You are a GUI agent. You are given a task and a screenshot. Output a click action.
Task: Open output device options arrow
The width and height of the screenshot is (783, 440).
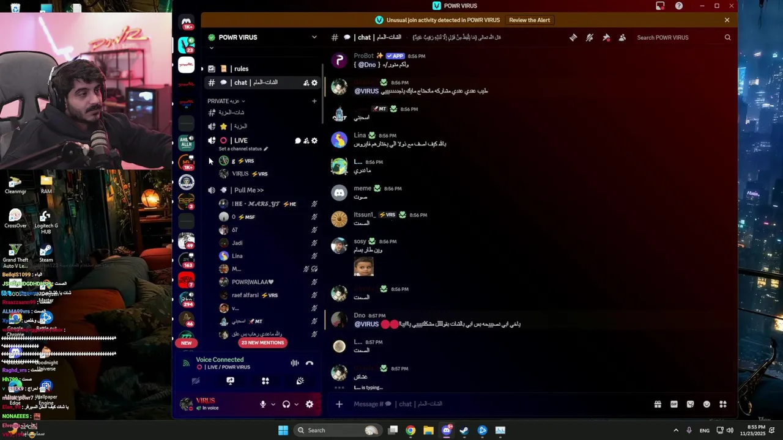296,404
